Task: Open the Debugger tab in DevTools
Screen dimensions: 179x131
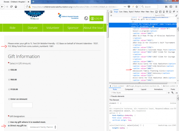Action: click(126, 12)
